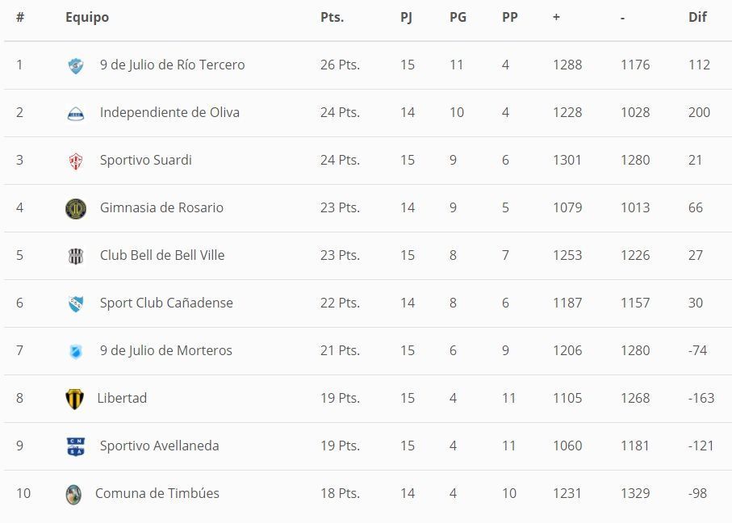The width and height of the screenshot is (732, 523).
Task: Open the Libertad team name
Action: (122, 398)
